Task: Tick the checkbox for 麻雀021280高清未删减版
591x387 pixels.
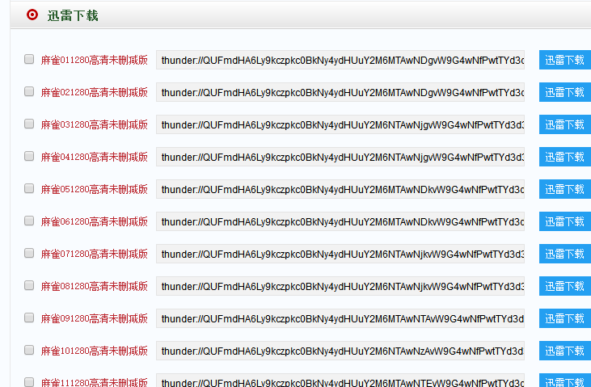Action: click(29, 91)
